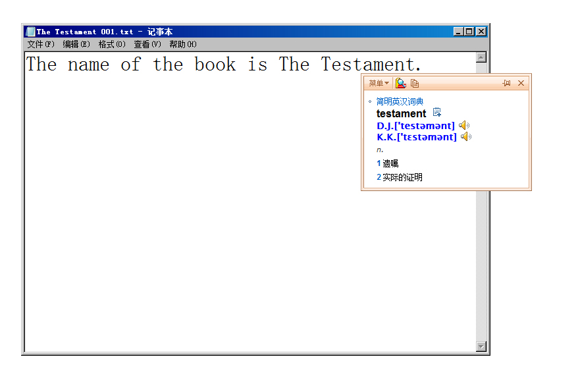Pin the dictionary popup window

506,83
